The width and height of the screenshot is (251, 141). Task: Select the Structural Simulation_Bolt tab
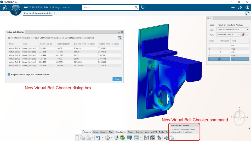point(38,13)
